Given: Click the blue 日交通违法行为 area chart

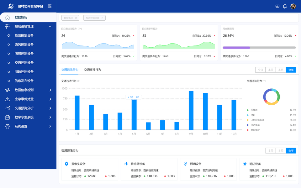Looking at the screenshot, I should click(98, 45).
